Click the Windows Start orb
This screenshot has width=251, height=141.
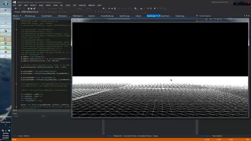[5, 4]
